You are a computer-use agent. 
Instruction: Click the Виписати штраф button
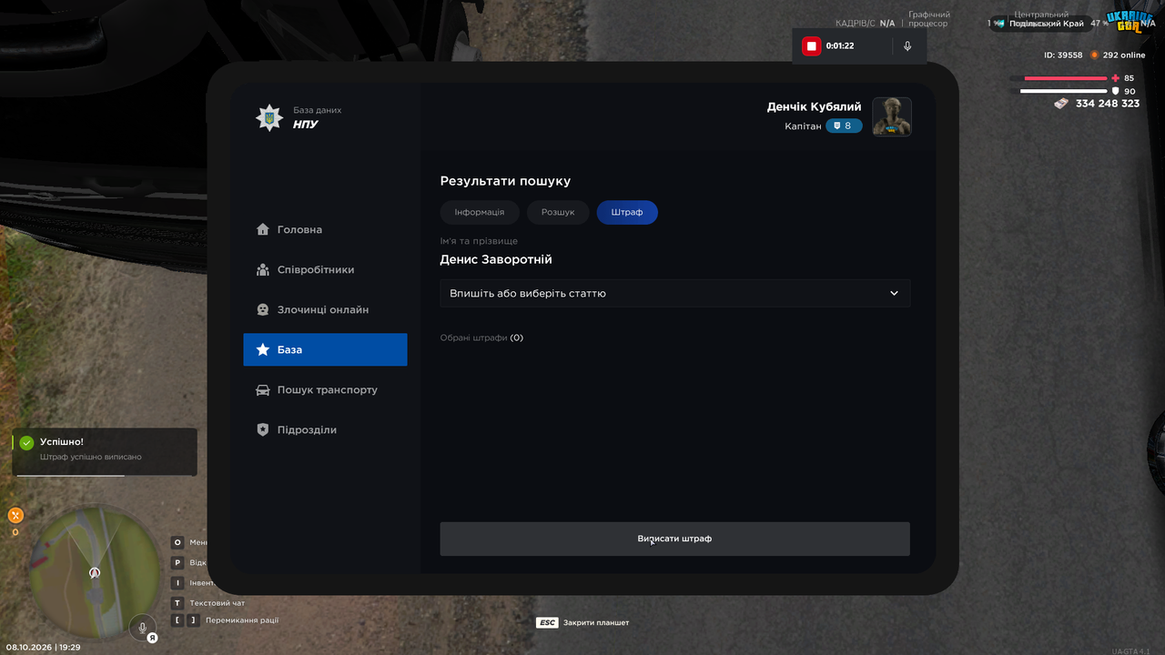pos(675,539)
